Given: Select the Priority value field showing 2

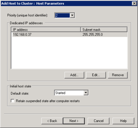Looking at the screenshot, I should 62,15.
